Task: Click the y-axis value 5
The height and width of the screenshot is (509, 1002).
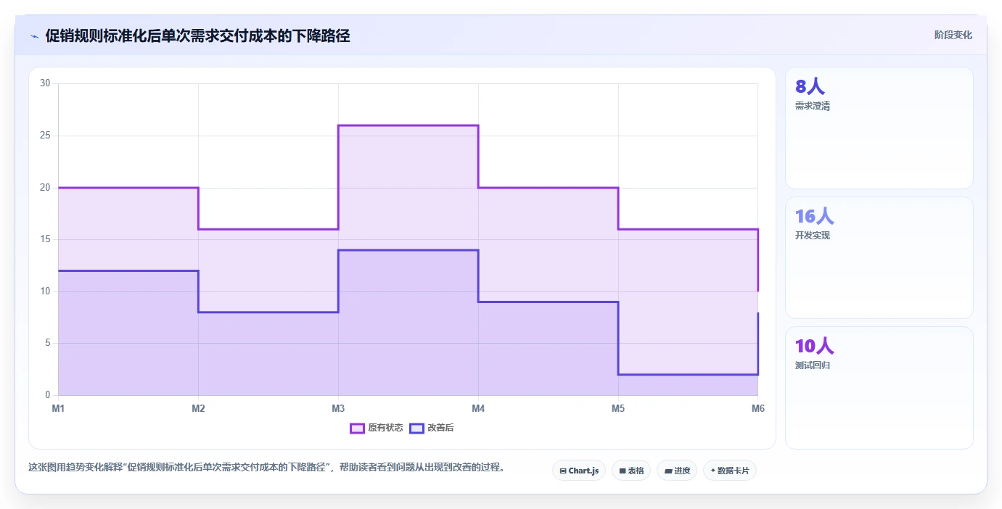Action: coord(48,343)
